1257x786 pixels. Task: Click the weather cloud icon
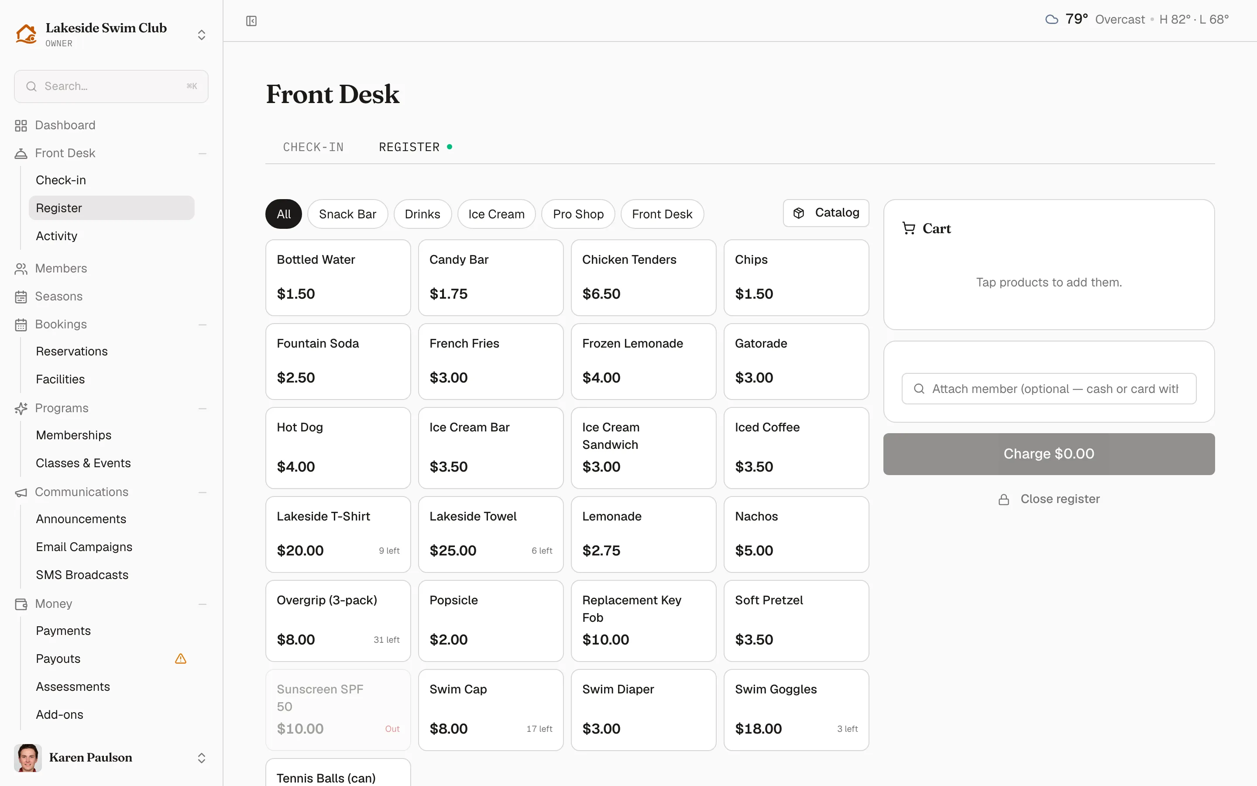pyautogui.click(x=1052, y=20)
